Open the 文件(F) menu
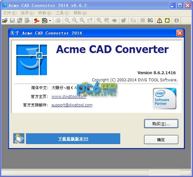The width and height of the screenshot is (193, 177). pyautogui.click(x=10, y=13)
